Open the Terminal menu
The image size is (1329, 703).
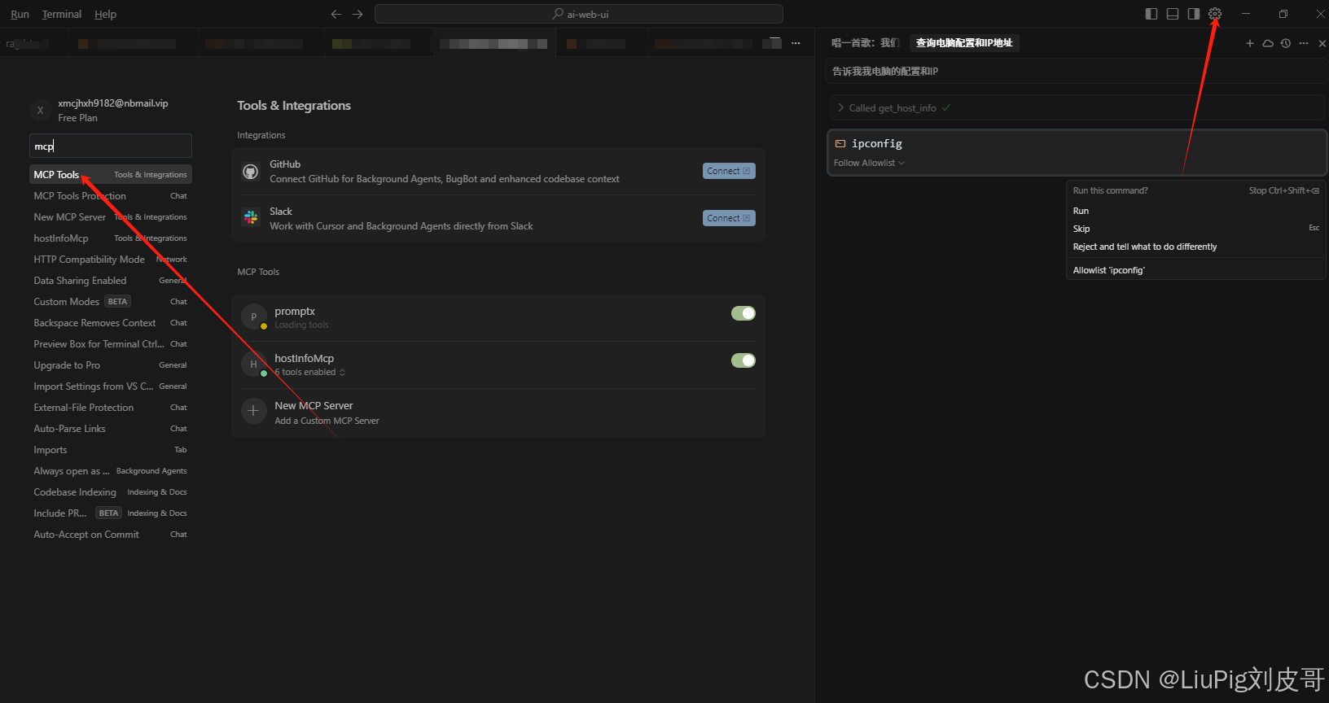(62, 14)
